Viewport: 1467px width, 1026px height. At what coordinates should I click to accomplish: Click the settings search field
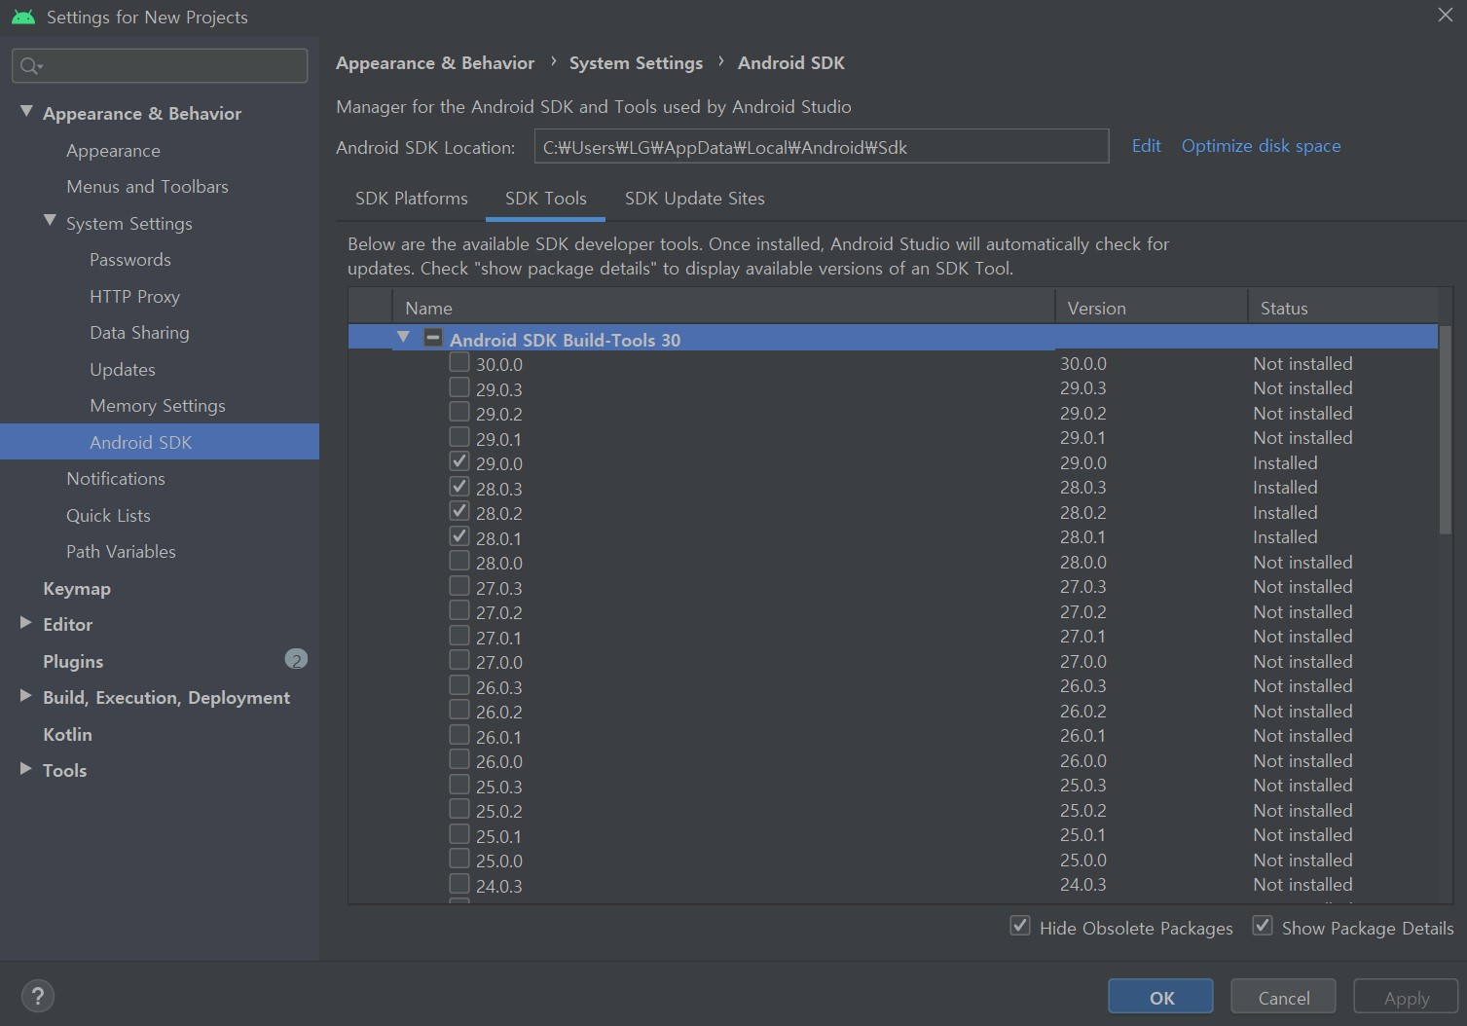160,65
